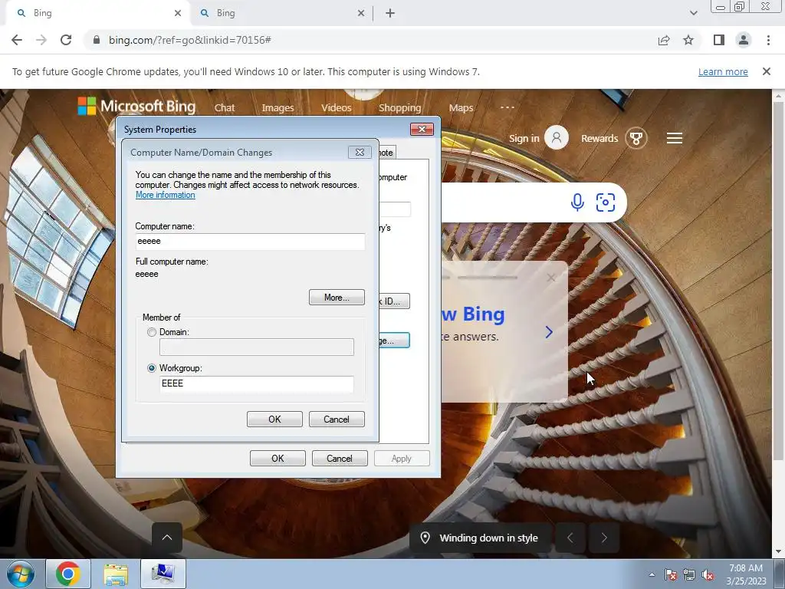
Task: Expand the Chrome tab search dropdown
Action: coord(693,13)
